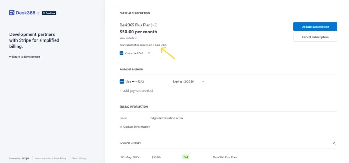Open Learn more about Stripe Billing link
Screen dimensions: 349x163
[51, 158]
